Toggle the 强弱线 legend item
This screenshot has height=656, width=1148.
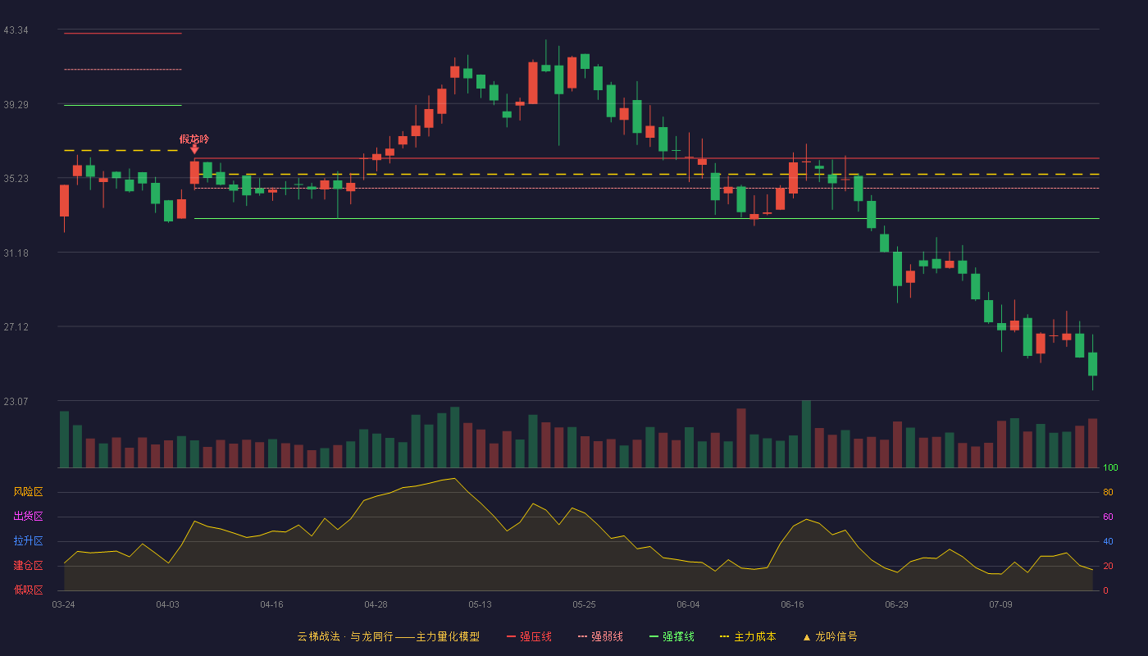tap(600, 636)
